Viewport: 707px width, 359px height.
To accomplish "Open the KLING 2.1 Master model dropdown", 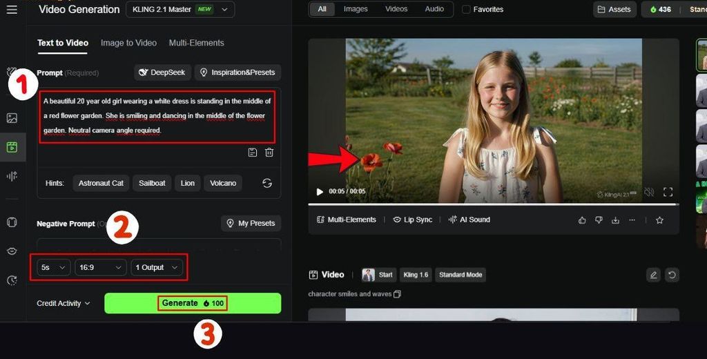I will point(180,10).
